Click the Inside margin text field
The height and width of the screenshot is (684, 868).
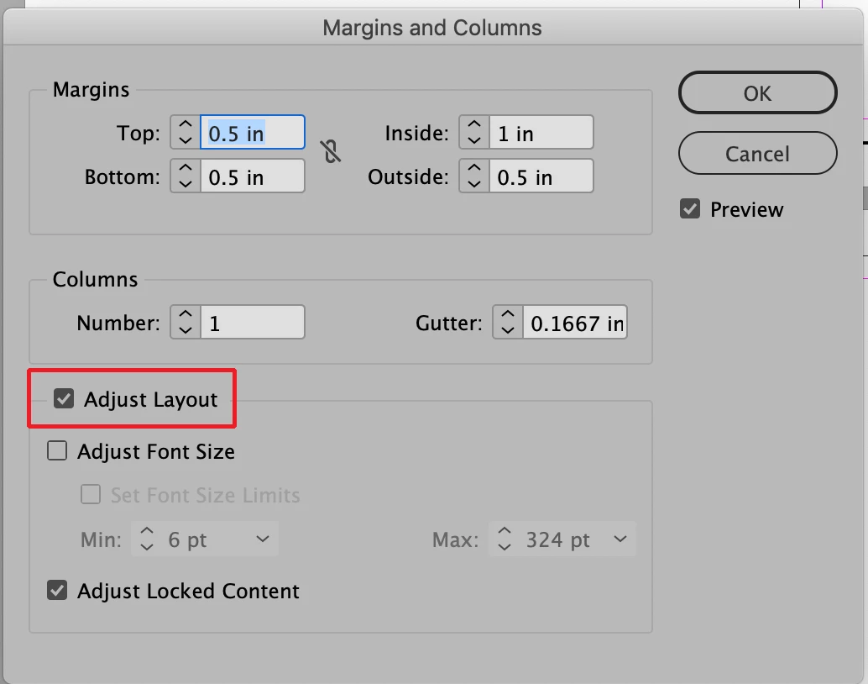coord(541,133)
